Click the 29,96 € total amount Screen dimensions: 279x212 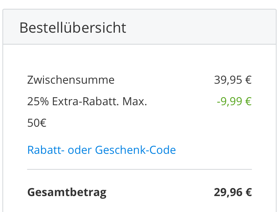[233, 192]
